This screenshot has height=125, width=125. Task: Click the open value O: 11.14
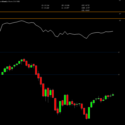click(45, 5)
